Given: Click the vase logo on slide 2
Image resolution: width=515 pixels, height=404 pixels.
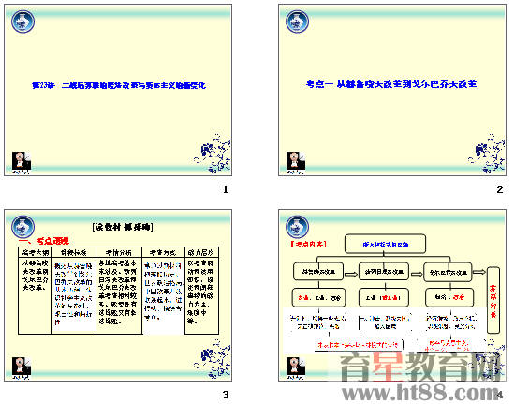Looking at the screenshot, I should tap(297, 22).
